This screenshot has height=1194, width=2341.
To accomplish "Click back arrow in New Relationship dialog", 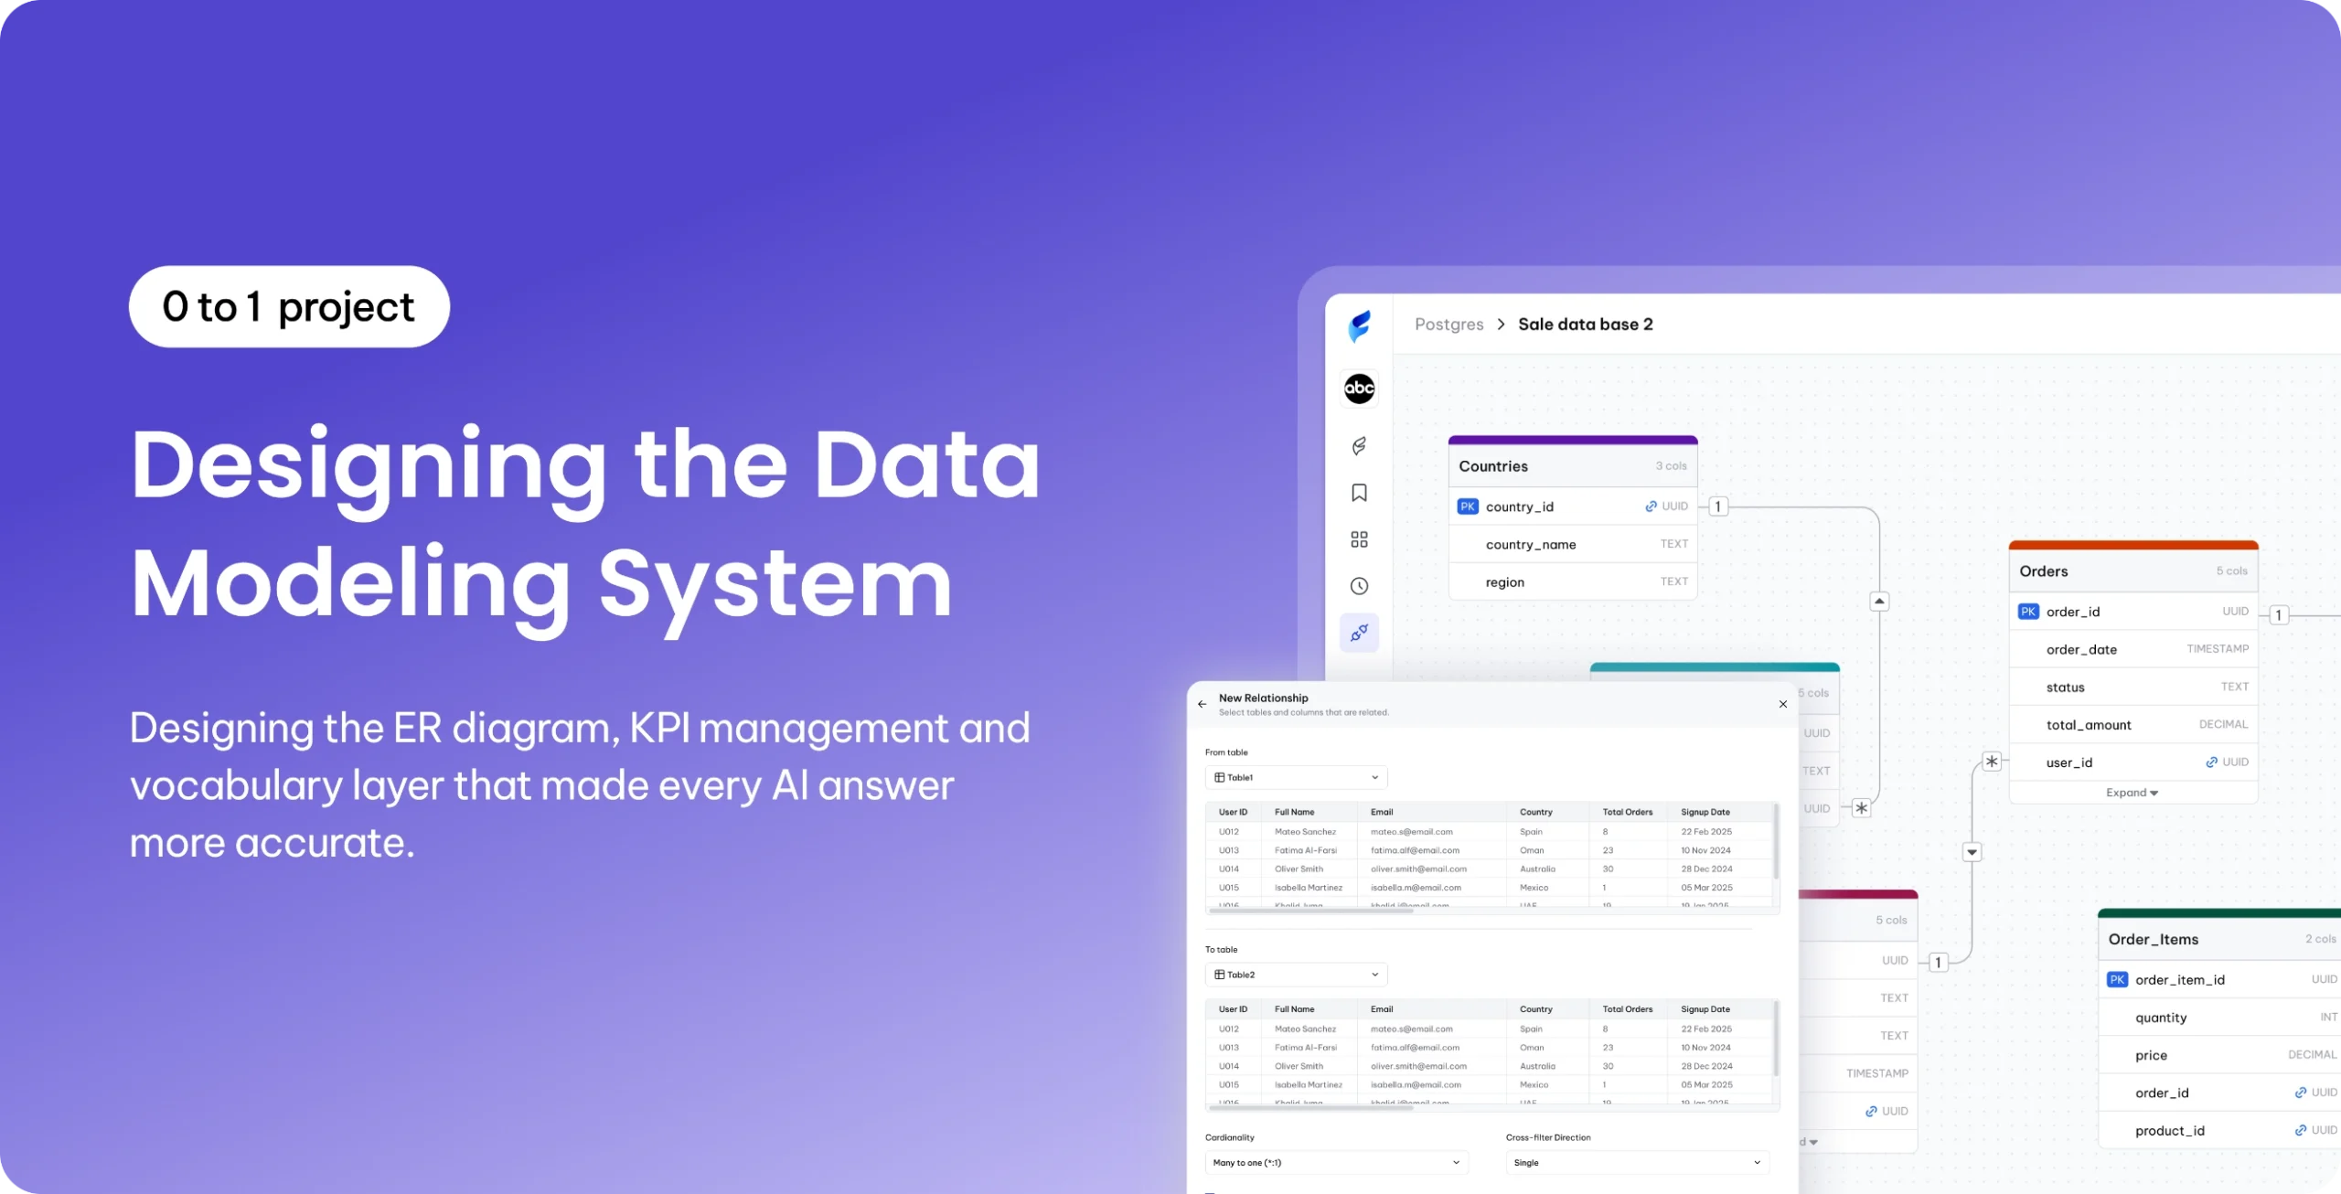I will point(1202,704).
